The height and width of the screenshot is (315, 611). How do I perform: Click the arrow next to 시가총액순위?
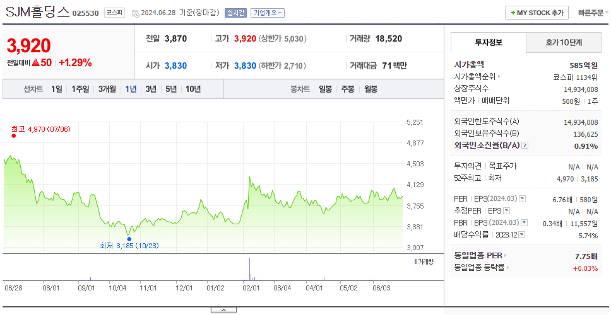[499, 77]
